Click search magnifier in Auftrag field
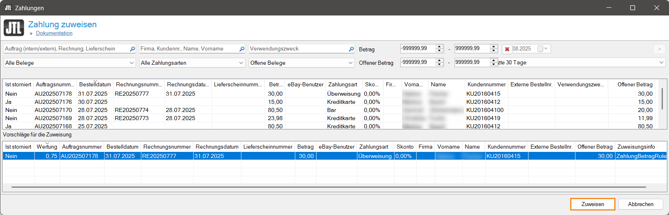The height and width of the screenshot is (215, 669). tap(132, 49)
